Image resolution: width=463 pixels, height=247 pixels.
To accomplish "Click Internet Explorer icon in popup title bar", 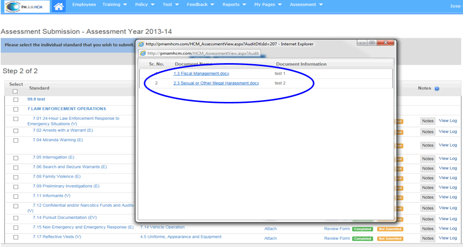I will coord(141,44).
